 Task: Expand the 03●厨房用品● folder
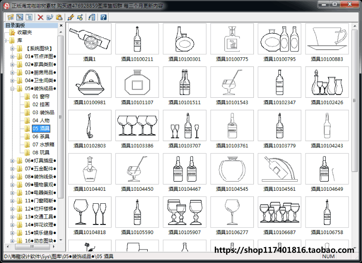[x=12, y=73]
